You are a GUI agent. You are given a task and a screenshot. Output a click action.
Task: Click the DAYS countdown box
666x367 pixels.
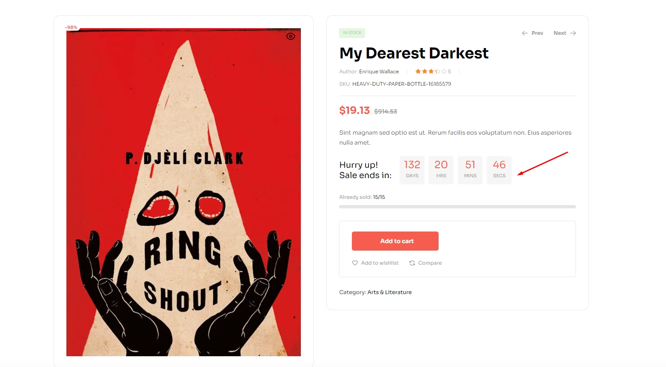tap(412, 170)
